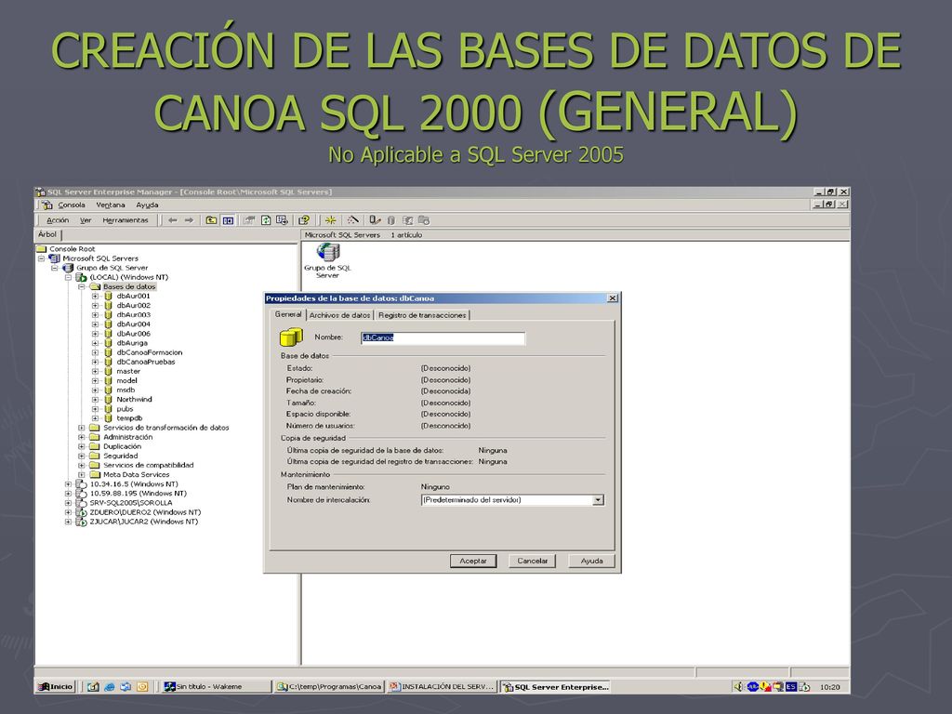This screenshot has height=714, width=952.
Task: Click the Seguridad folder icon in tree
Action: click(95, 456)
